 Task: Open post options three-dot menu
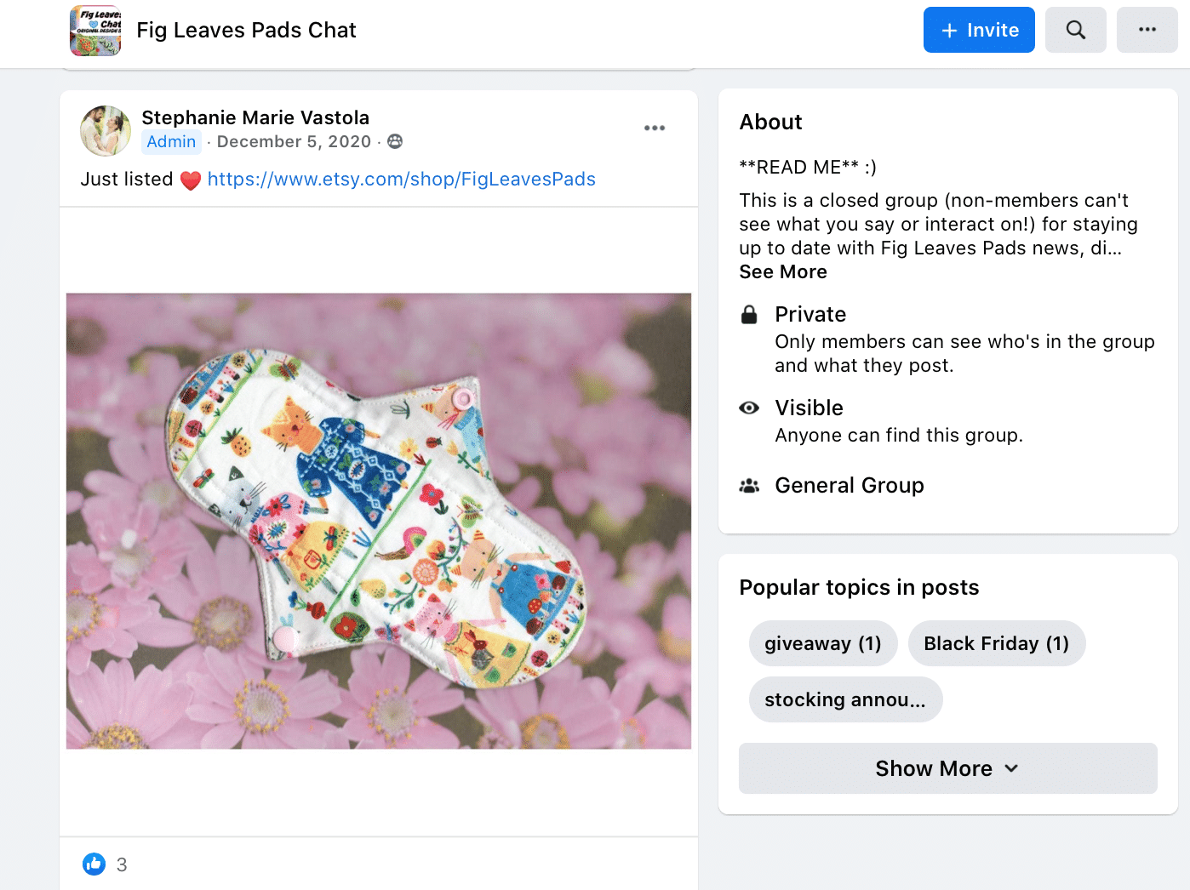pos(654,128)
